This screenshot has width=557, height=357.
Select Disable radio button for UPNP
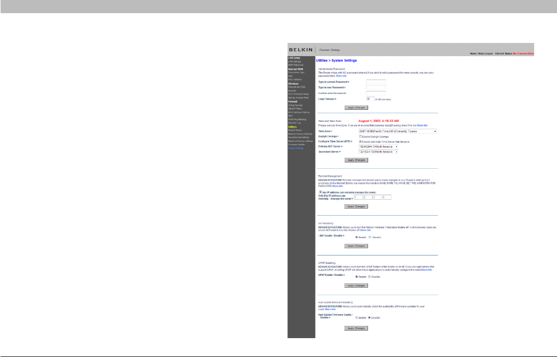tap(370, 276)
